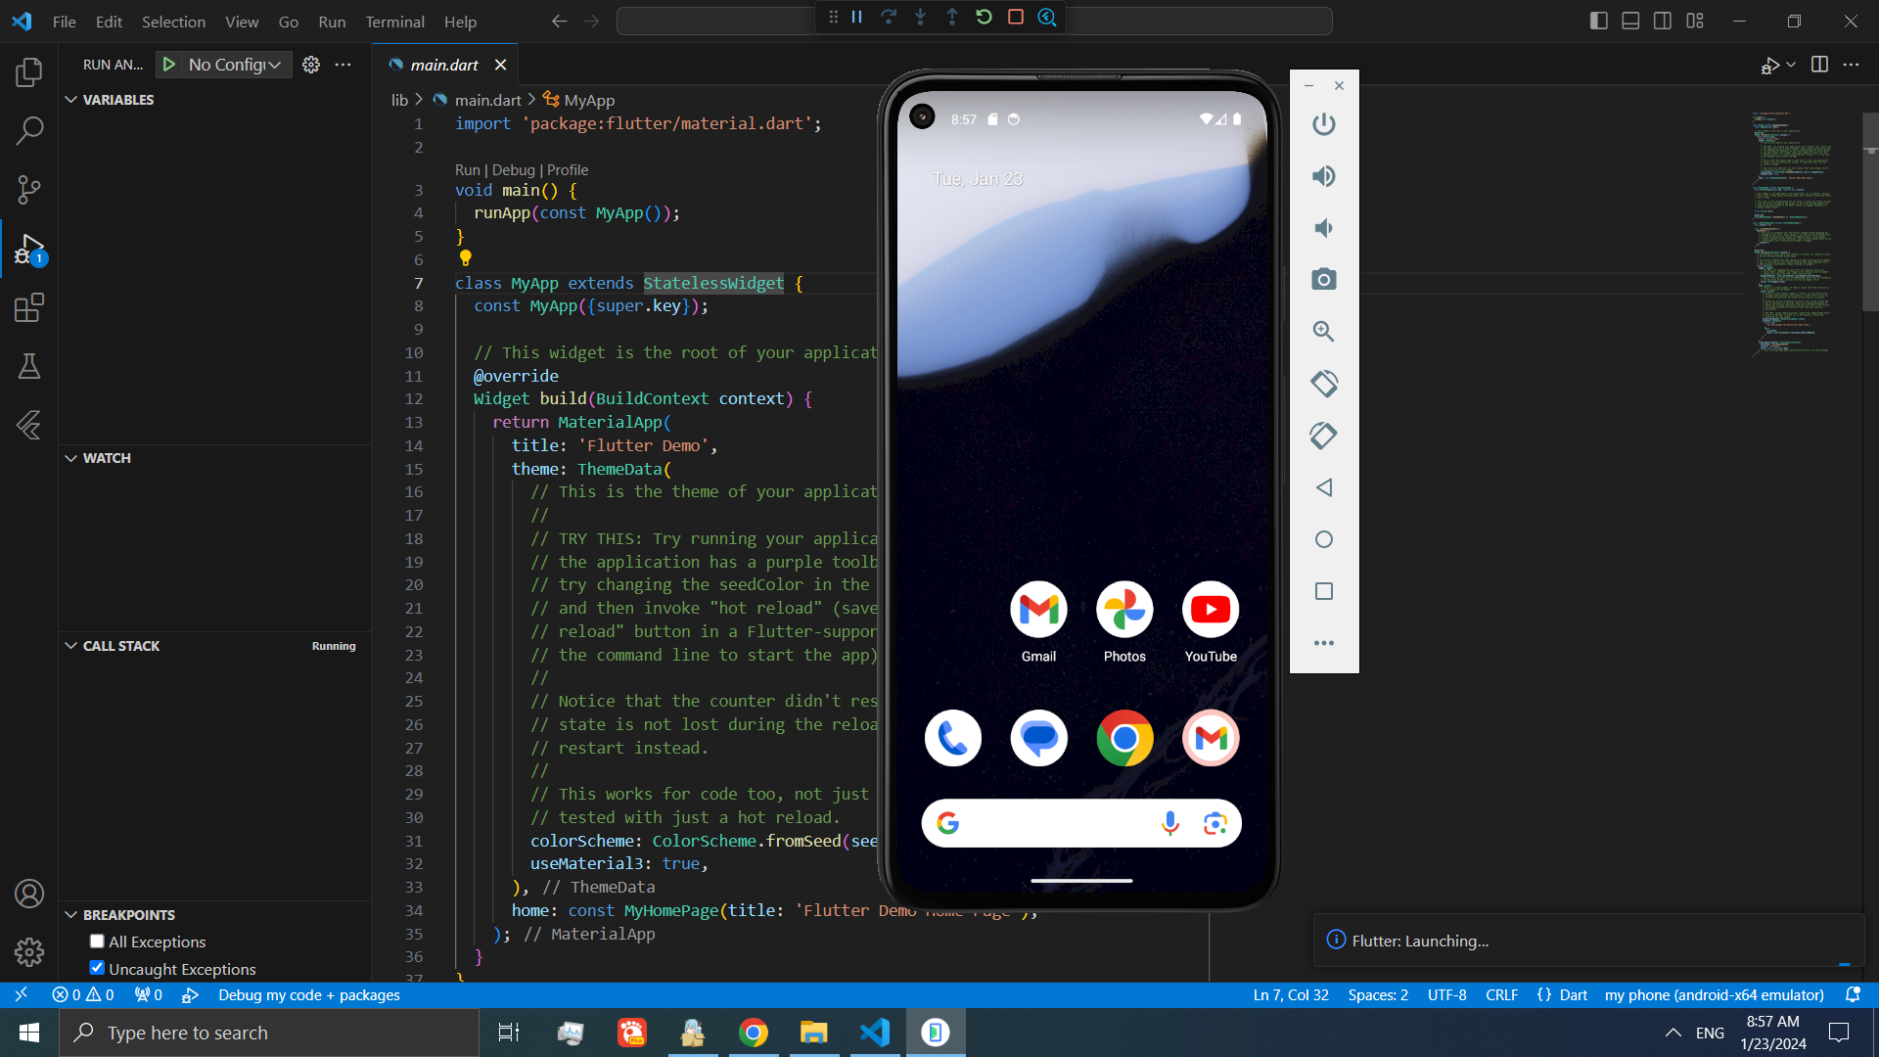This screenshot has width=1879, height=1057.
Task: Select the main.dart editor tab
Action: point(444,65)
